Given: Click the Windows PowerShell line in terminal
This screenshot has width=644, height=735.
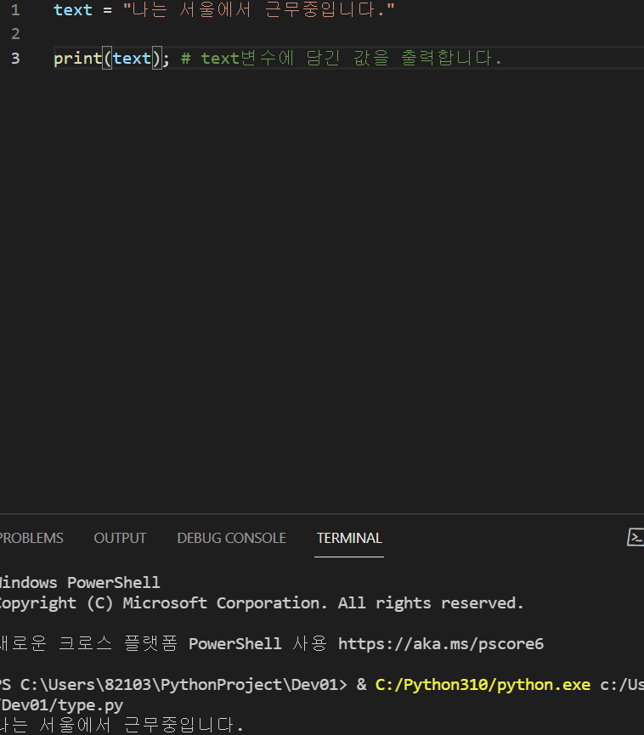Looking at the screenshot, I should [80, 583].
